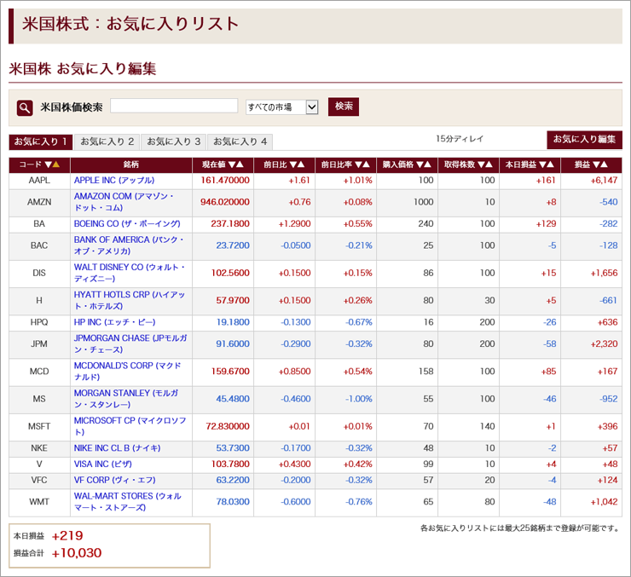Click the 損益 value +6,147
This screenshot has width=631, height=577.
click(x=604, y=180)
